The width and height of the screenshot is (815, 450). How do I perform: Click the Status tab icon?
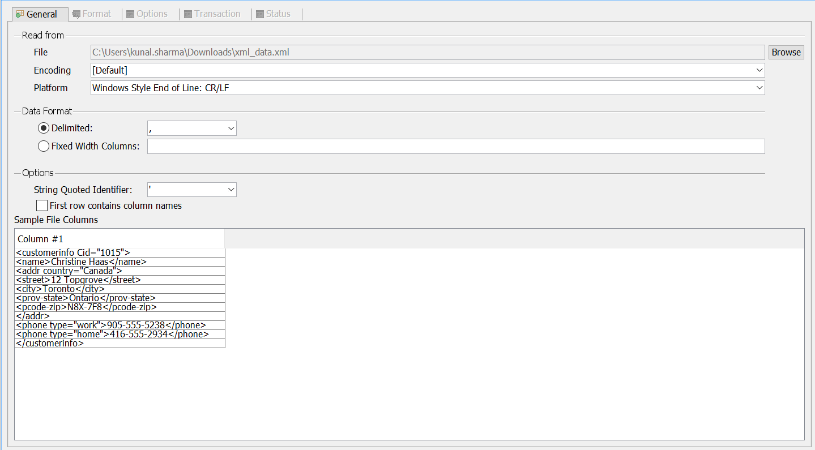coord(260,14)
